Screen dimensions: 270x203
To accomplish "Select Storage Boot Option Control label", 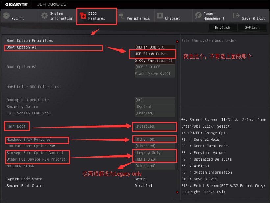I will tap(35, 153).
